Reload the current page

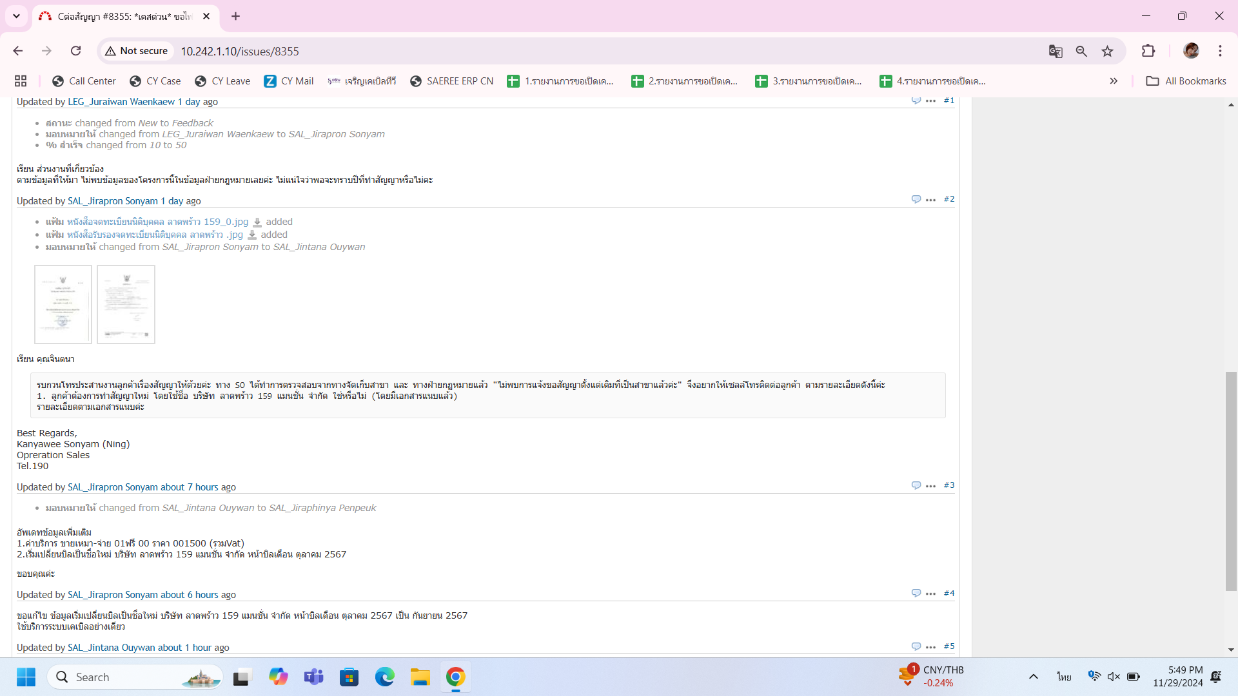coord(75,51)
